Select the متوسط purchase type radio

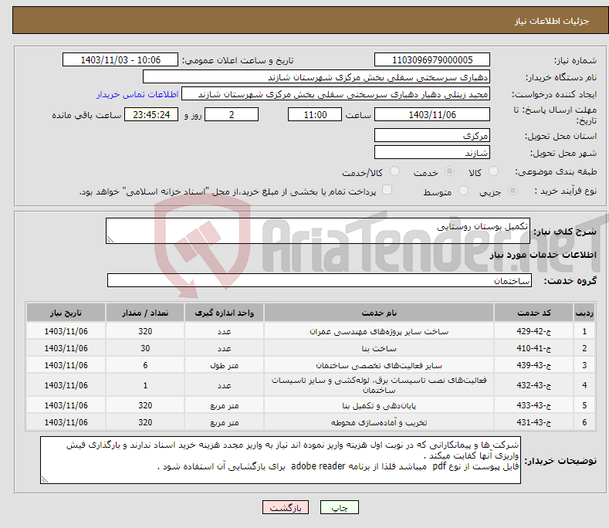pos(463,191)
